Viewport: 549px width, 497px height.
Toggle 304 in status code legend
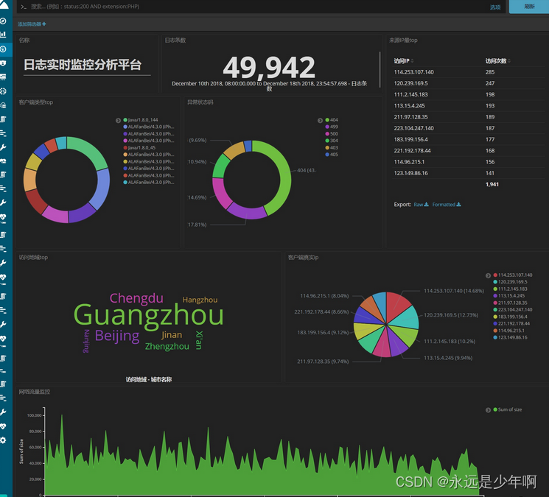click(x=332, y=141)
